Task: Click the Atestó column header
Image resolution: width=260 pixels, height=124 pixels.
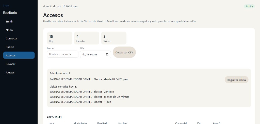Action: (216, 123)
